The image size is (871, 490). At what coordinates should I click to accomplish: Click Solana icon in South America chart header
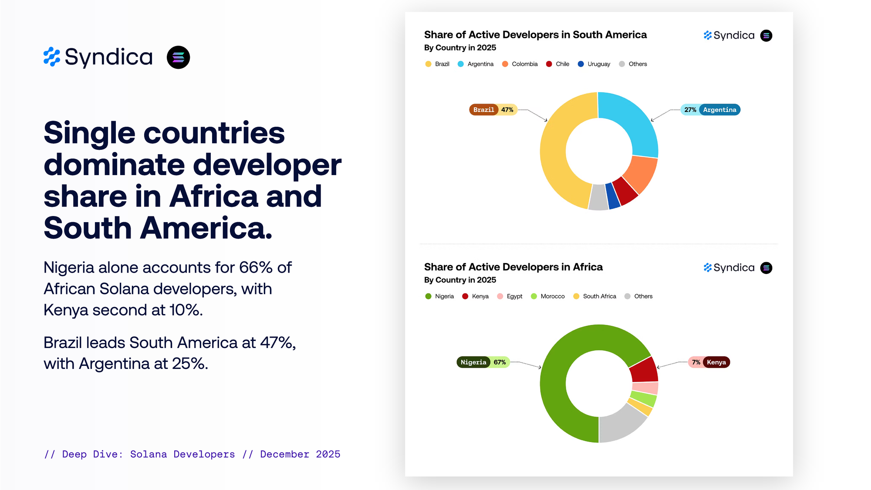(766, 35)
